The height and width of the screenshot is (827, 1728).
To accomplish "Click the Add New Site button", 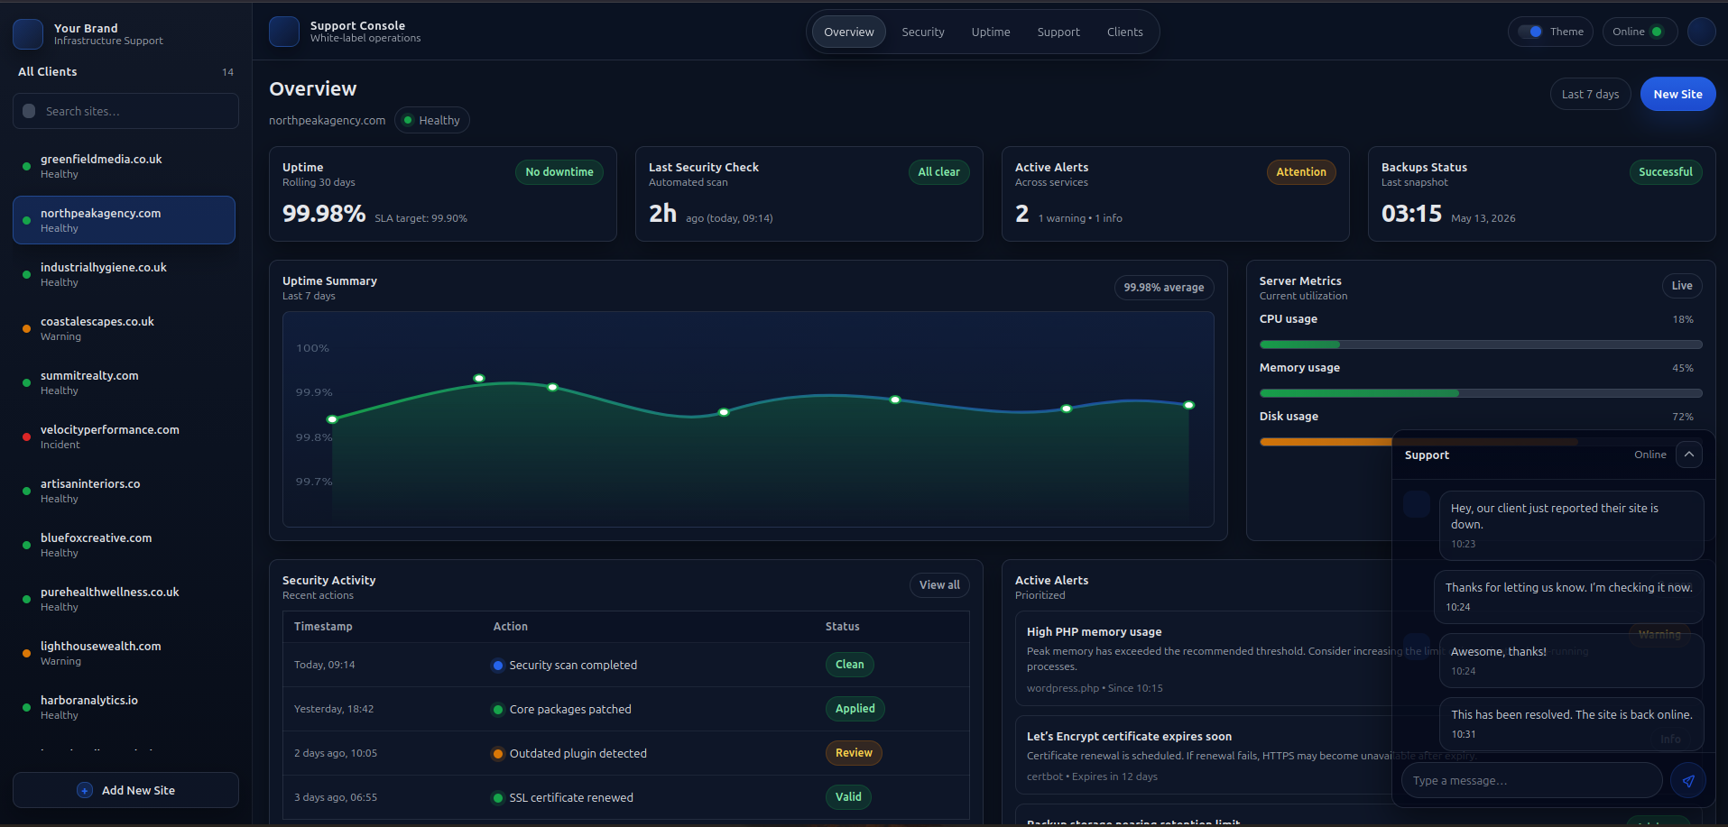I will (125, 790).
